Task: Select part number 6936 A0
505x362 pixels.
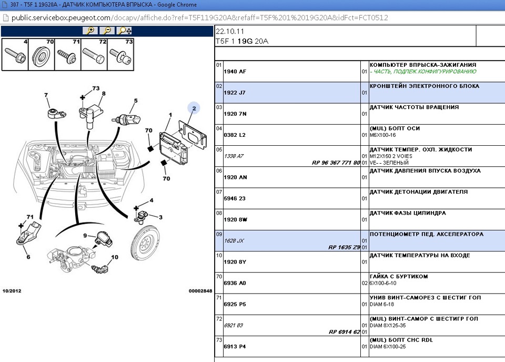Action: coord(235,283)
